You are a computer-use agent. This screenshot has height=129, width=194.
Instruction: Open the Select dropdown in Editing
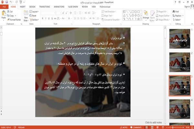[177, 20]
